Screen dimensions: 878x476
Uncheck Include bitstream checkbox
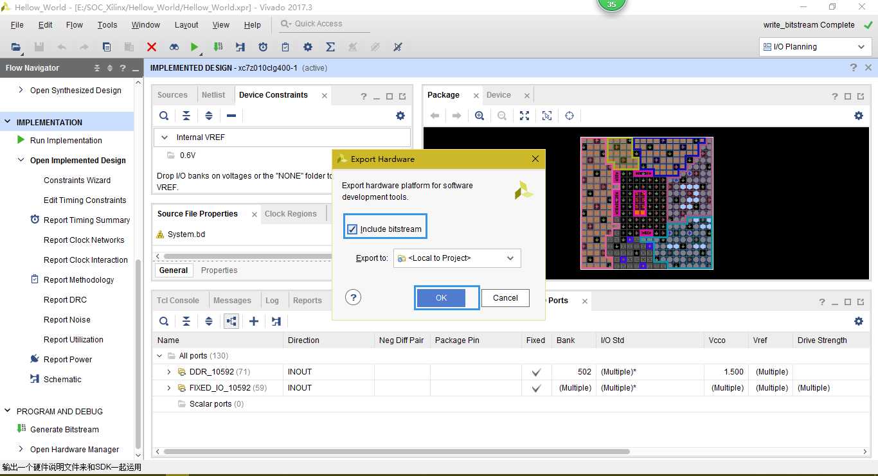point(352,229)
